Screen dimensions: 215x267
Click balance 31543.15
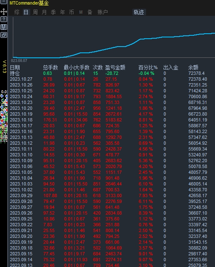pos(198,242)
